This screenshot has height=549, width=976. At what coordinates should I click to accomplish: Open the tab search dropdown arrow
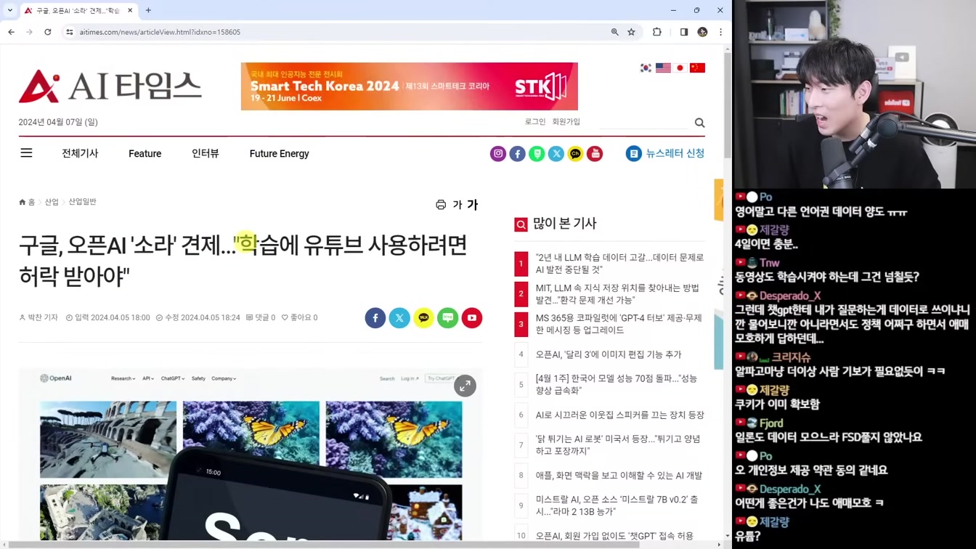pyautogui.click(x=9, y=10)
